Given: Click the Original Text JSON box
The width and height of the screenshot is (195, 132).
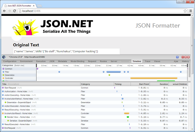Looking at the screenshot, I should click(67, 51).
